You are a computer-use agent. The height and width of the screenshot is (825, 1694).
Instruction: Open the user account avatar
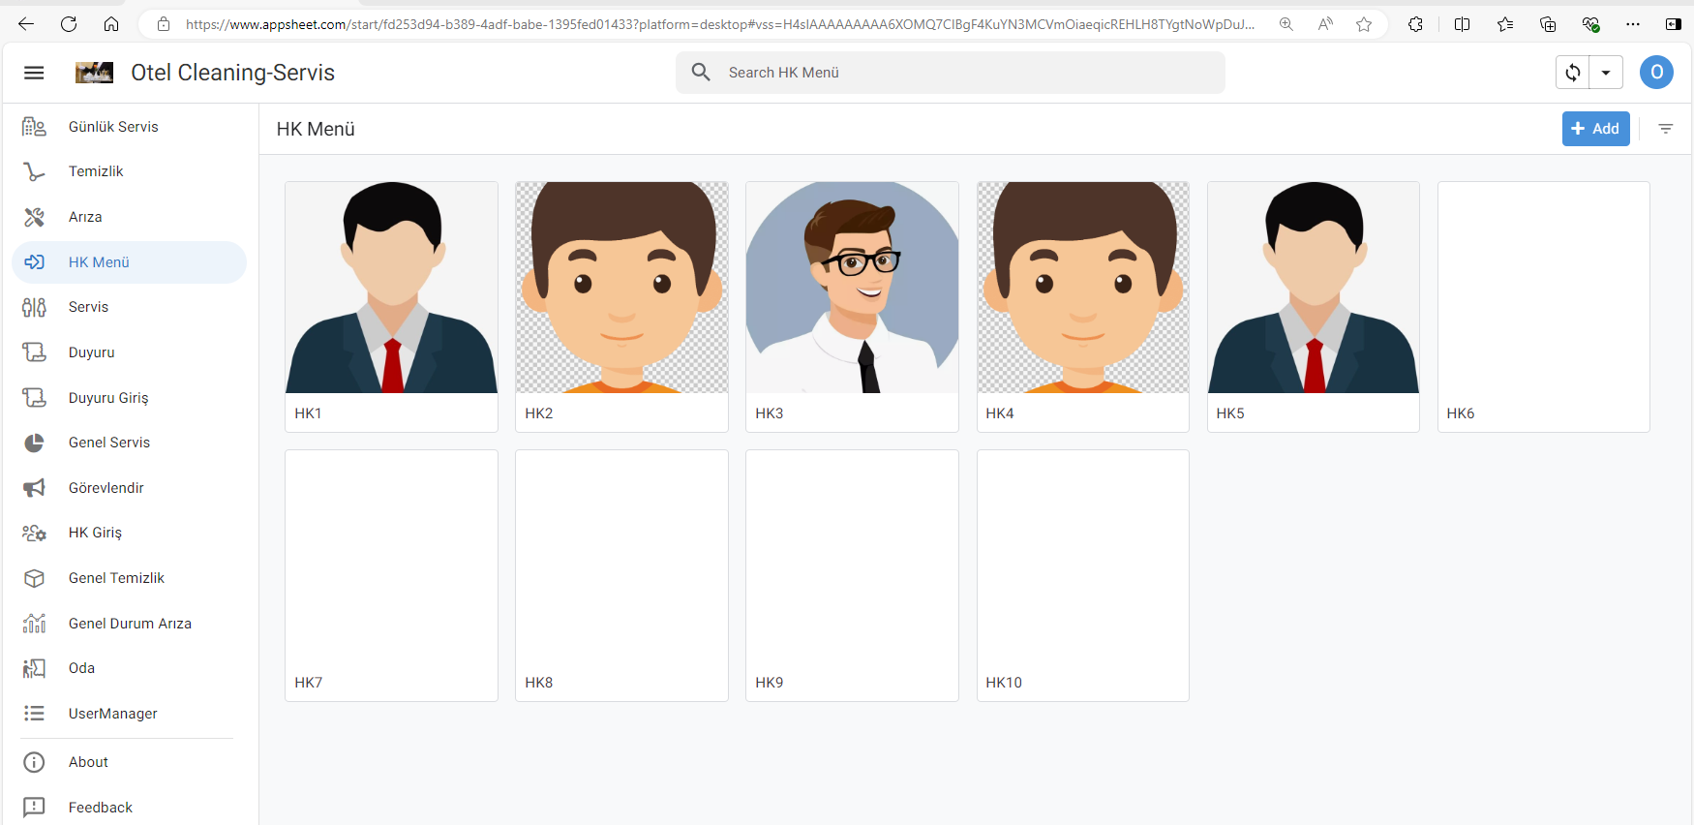pos(1656,73)
